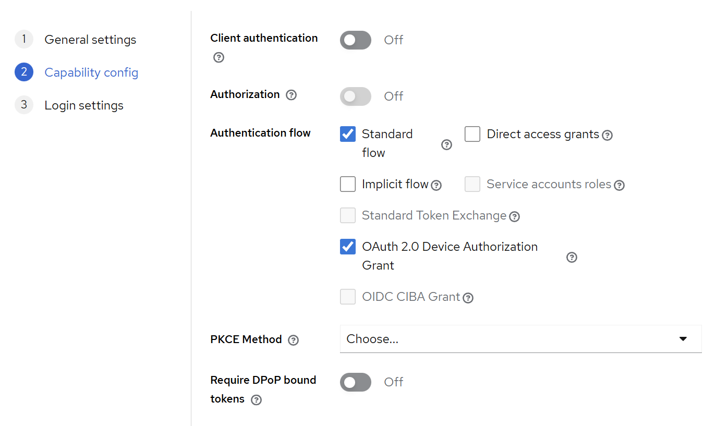Open the OIDC CIBA Grant help icon
The width and height of the screenshot is (716, 426).
coord(468,297)
